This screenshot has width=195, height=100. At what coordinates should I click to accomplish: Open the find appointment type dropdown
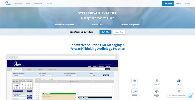pyautogui.click(x=71, y=75)
